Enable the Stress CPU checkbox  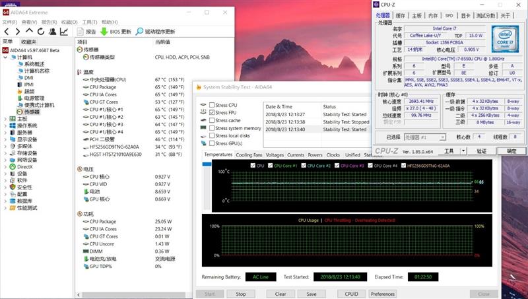[212, 105]
